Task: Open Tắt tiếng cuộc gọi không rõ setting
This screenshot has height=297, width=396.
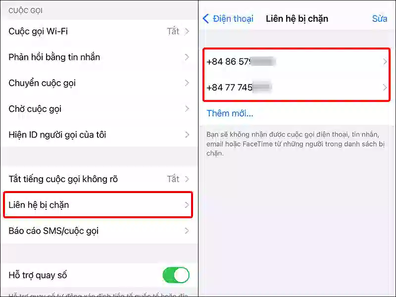Action: click(99, 179)
